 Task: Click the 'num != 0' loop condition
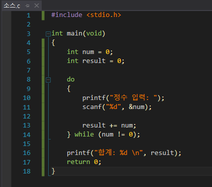click(x=117, y=134)
